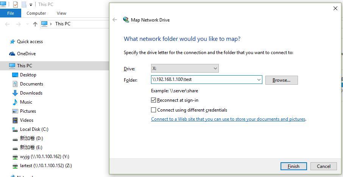Switch to the View ribbon tab
This screenshot has height=177, width=343.
click(61, 13)
